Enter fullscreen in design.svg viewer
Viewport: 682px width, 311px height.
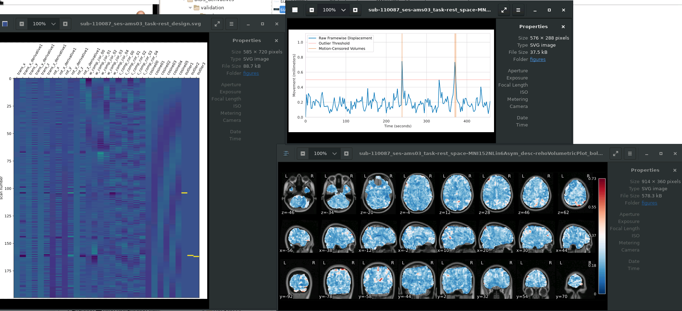pyautogui.click(x=217, y=24)
